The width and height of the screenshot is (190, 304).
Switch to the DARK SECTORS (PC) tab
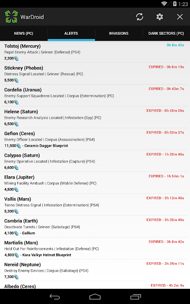point(166,33)
